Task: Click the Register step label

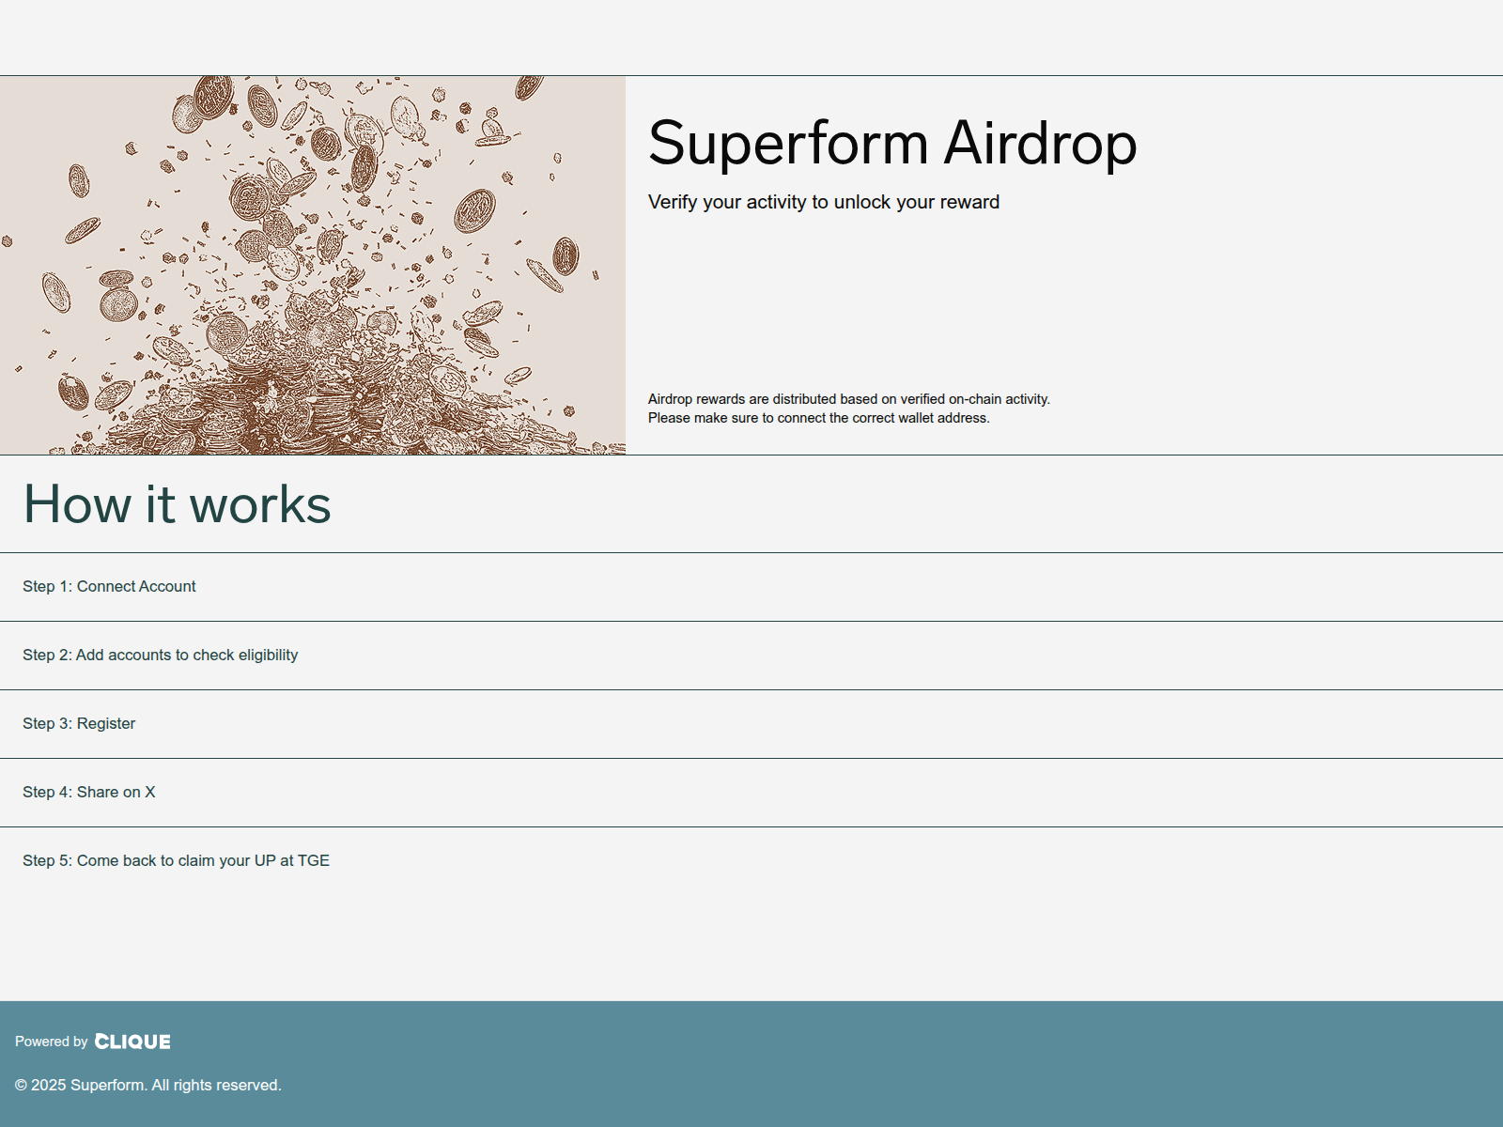Action: (x=78, y=723)
